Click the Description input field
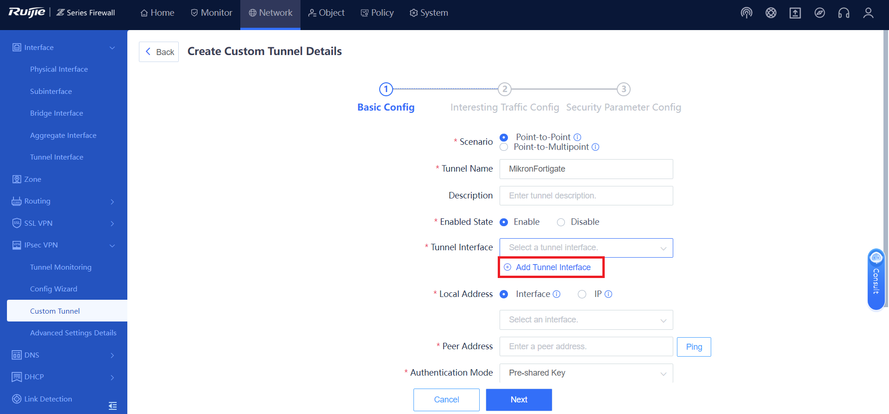 point(586,196)
